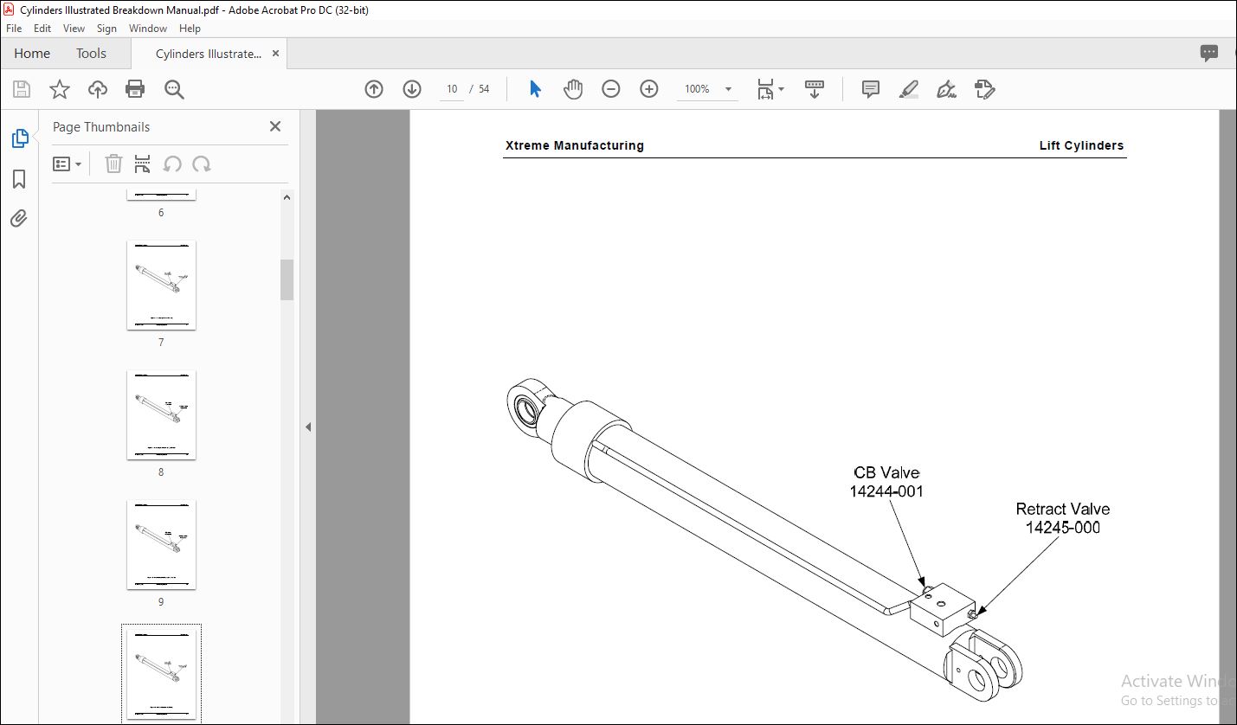
Task: Open comments chat bubble icon
Action: 1209,53
